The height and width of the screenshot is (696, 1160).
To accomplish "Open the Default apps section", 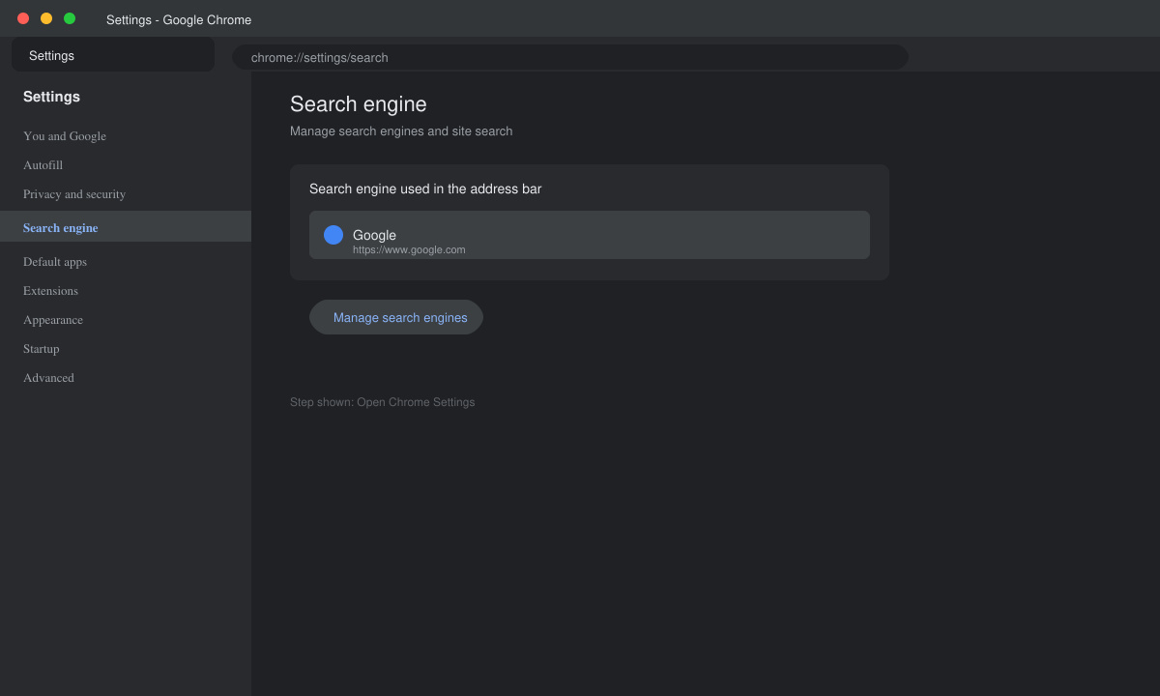I will [55, 262].
